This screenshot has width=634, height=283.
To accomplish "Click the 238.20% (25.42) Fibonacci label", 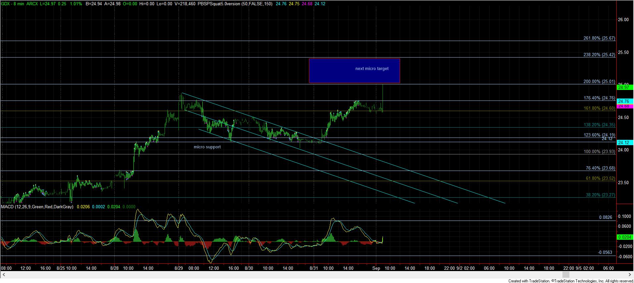I will coord(599,55).
